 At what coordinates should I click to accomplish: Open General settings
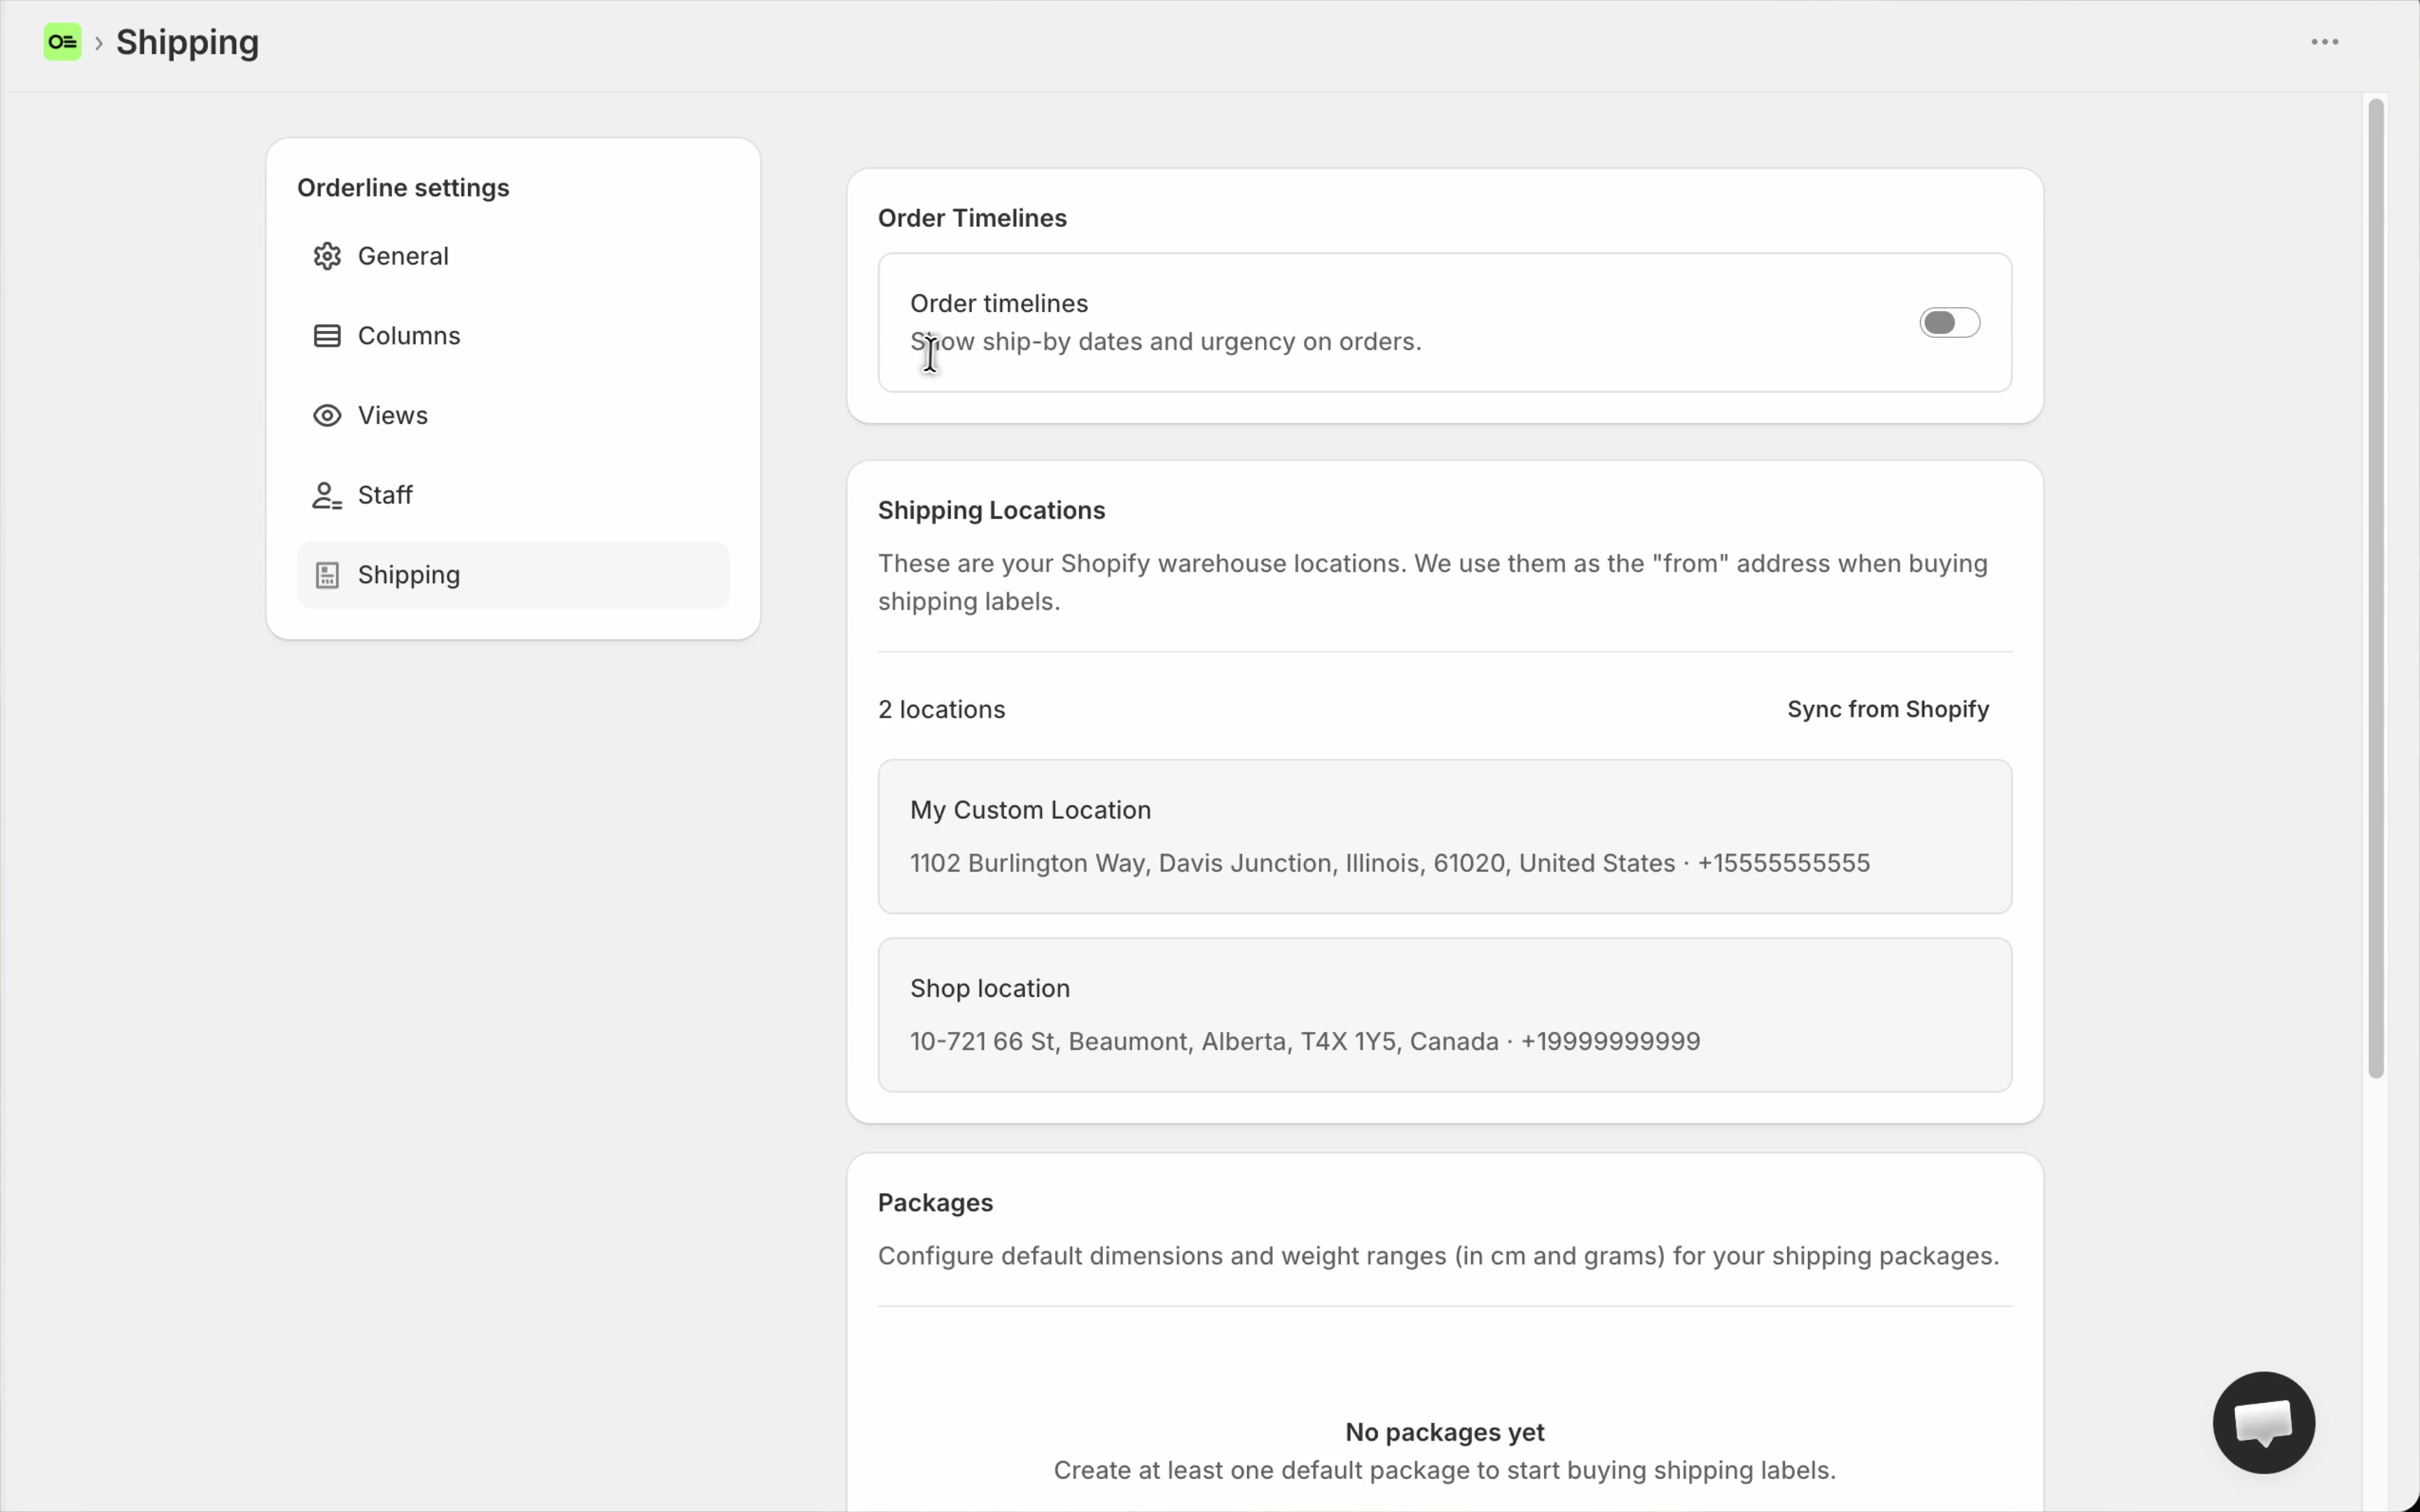click(x=513, y=256)
